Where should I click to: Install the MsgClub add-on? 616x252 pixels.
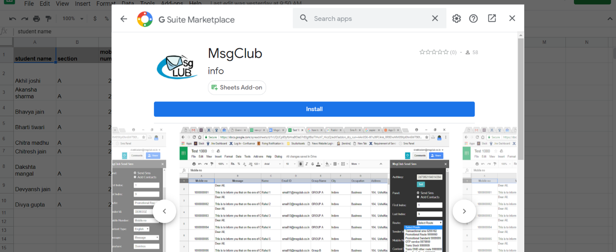click(x=314, y=109)
